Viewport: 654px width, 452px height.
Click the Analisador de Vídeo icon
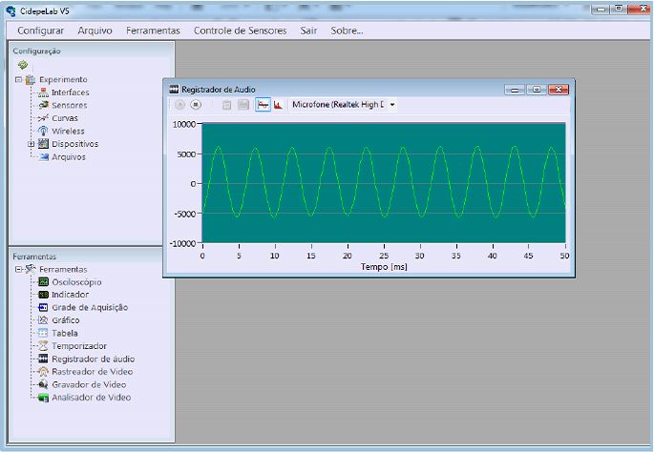[x=43, y=398]
